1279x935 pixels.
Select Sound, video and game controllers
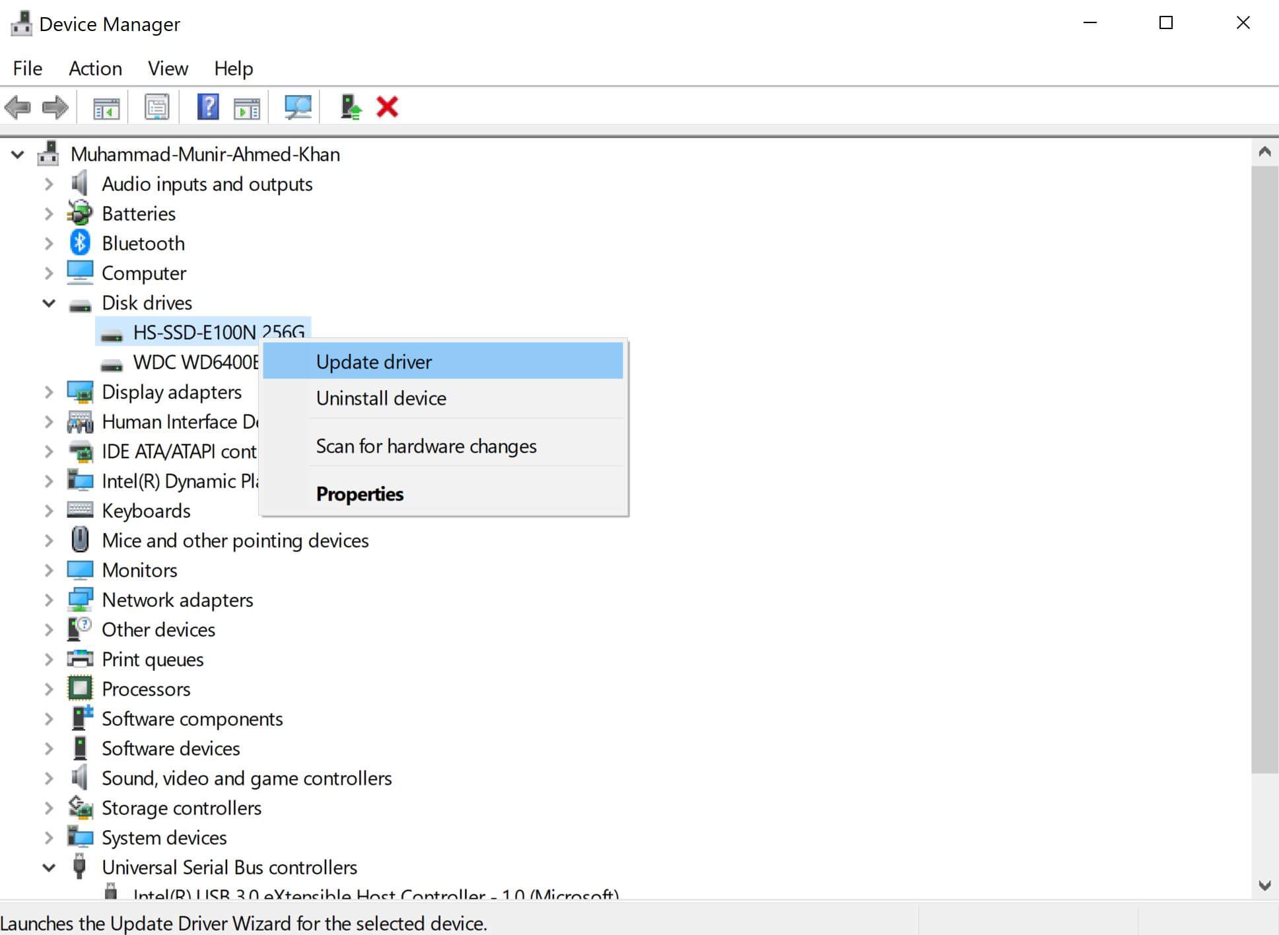click(x=246, y=779)
